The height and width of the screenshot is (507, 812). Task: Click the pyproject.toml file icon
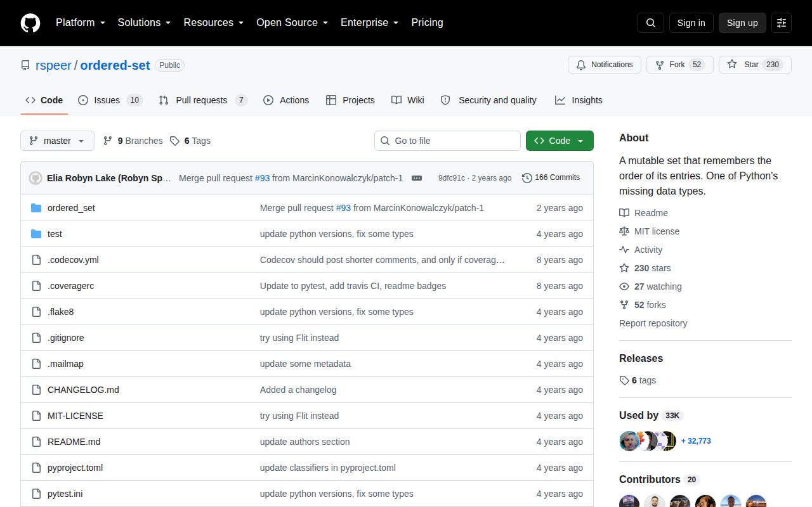[x=36, y=468]
